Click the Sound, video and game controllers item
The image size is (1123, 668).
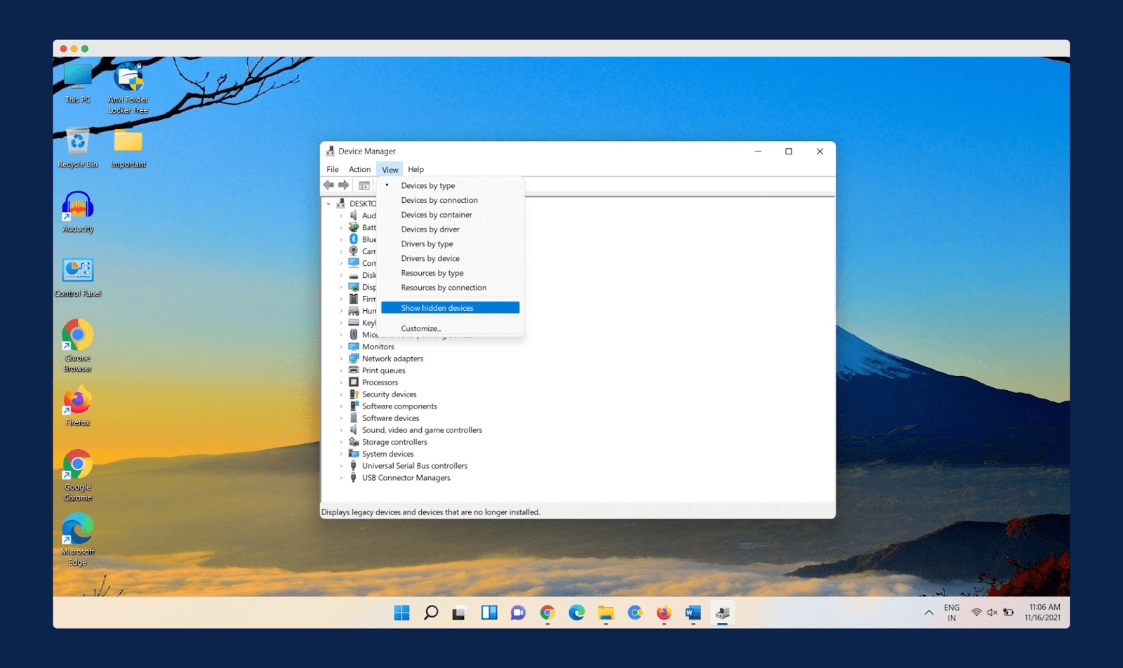coord(422,430)
